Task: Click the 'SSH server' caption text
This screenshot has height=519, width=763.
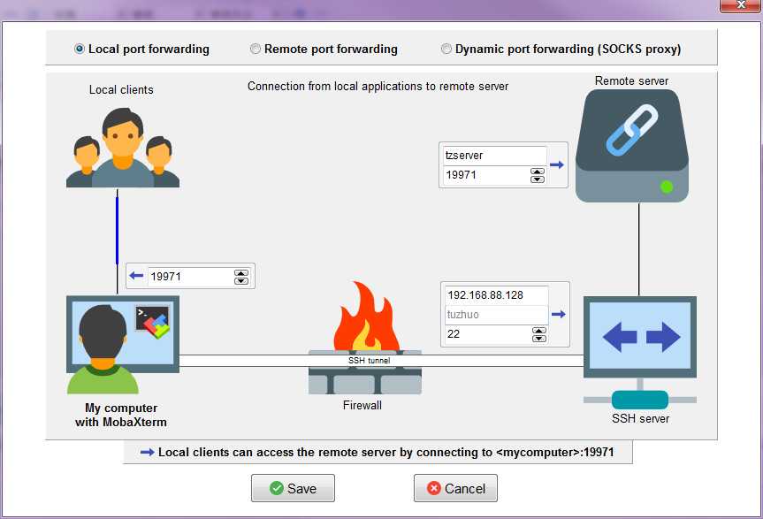Action: click(x=640, y=418)
